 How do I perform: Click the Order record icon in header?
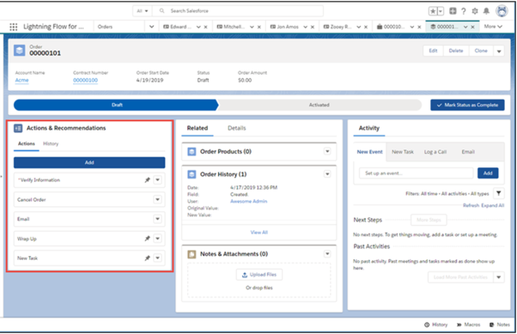tap(20, 51)
